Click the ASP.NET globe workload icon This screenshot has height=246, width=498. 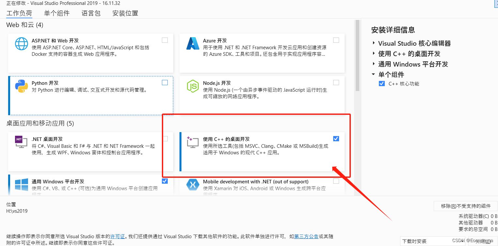click(22, 44)
